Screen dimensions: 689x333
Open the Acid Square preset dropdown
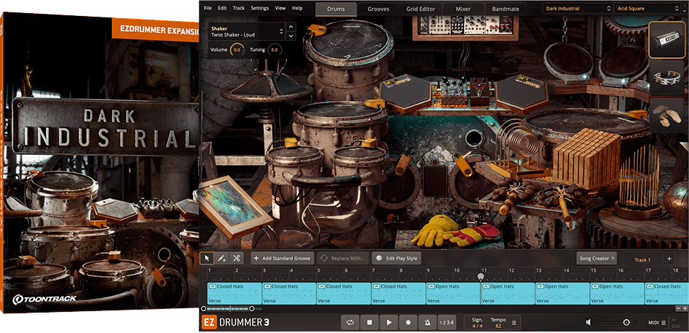647,8
